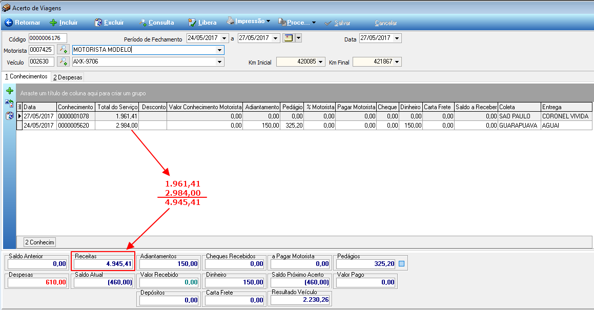Click cell value 1.961,41

point(117,116)
